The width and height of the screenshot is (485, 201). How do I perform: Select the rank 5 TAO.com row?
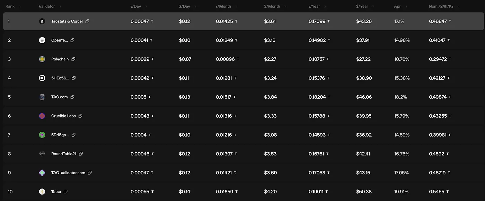242,97
